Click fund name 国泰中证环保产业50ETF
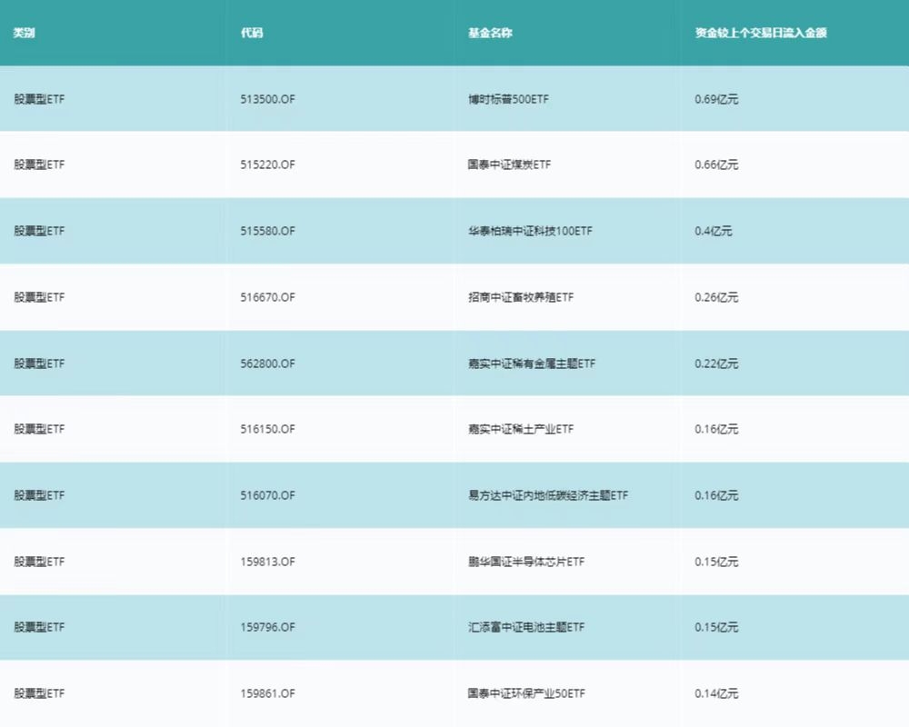 point(526,693)
